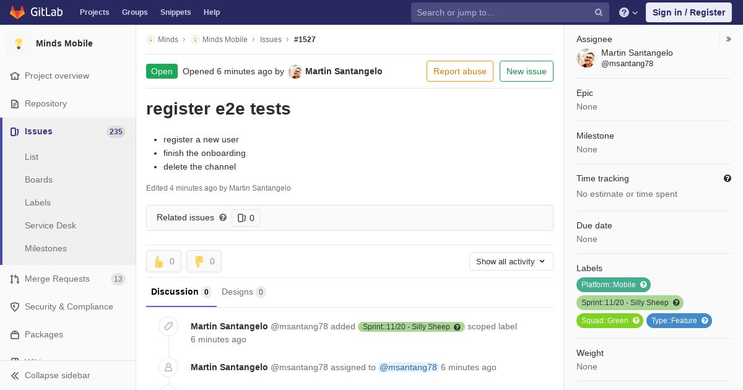Open Boards in the sidebar
This screenshot has height=390, width=743.
coord(38,180)
